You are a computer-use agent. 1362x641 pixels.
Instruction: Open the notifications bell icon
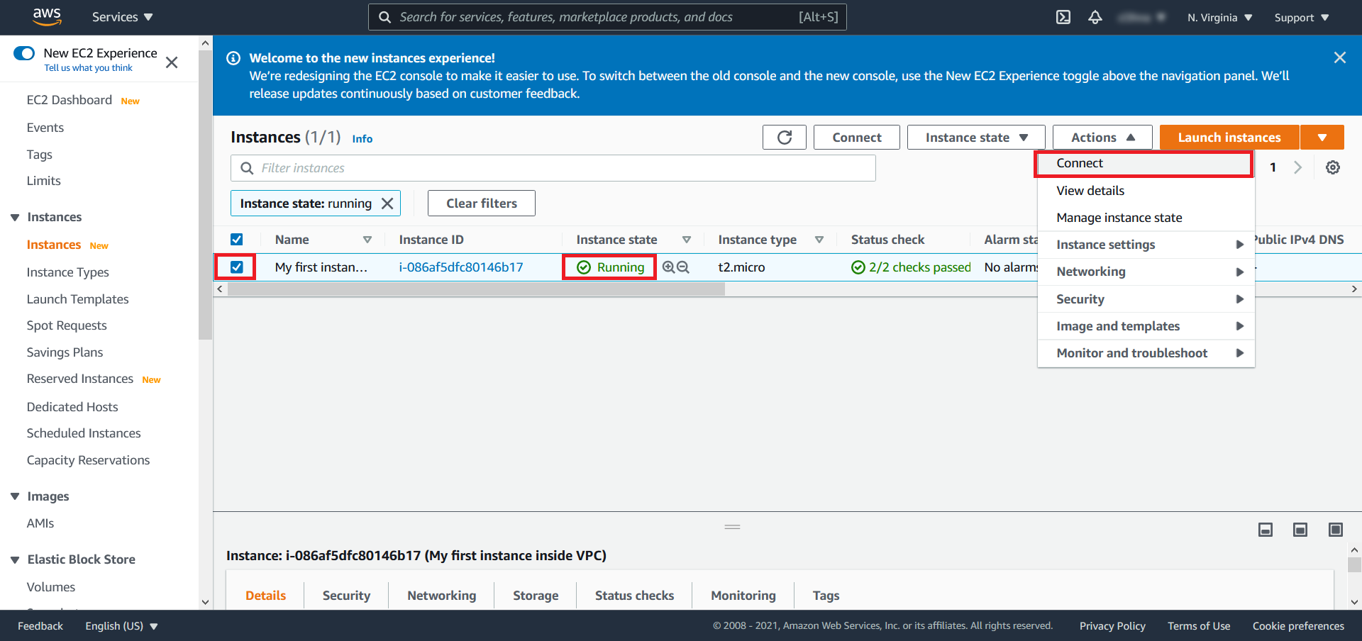click(1095, 17)
